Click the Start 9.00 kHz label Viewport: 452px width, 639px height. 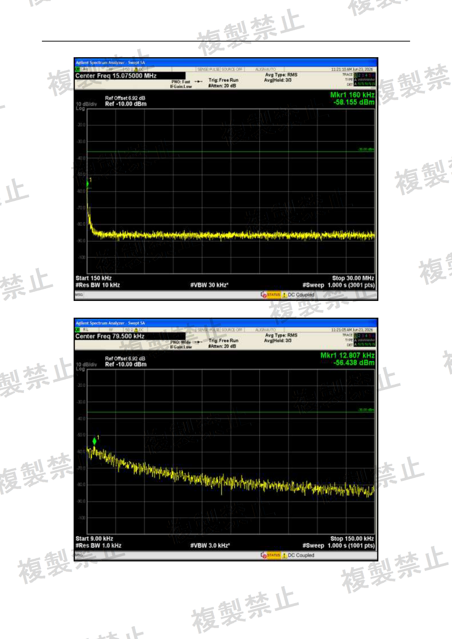click(94, 538)
